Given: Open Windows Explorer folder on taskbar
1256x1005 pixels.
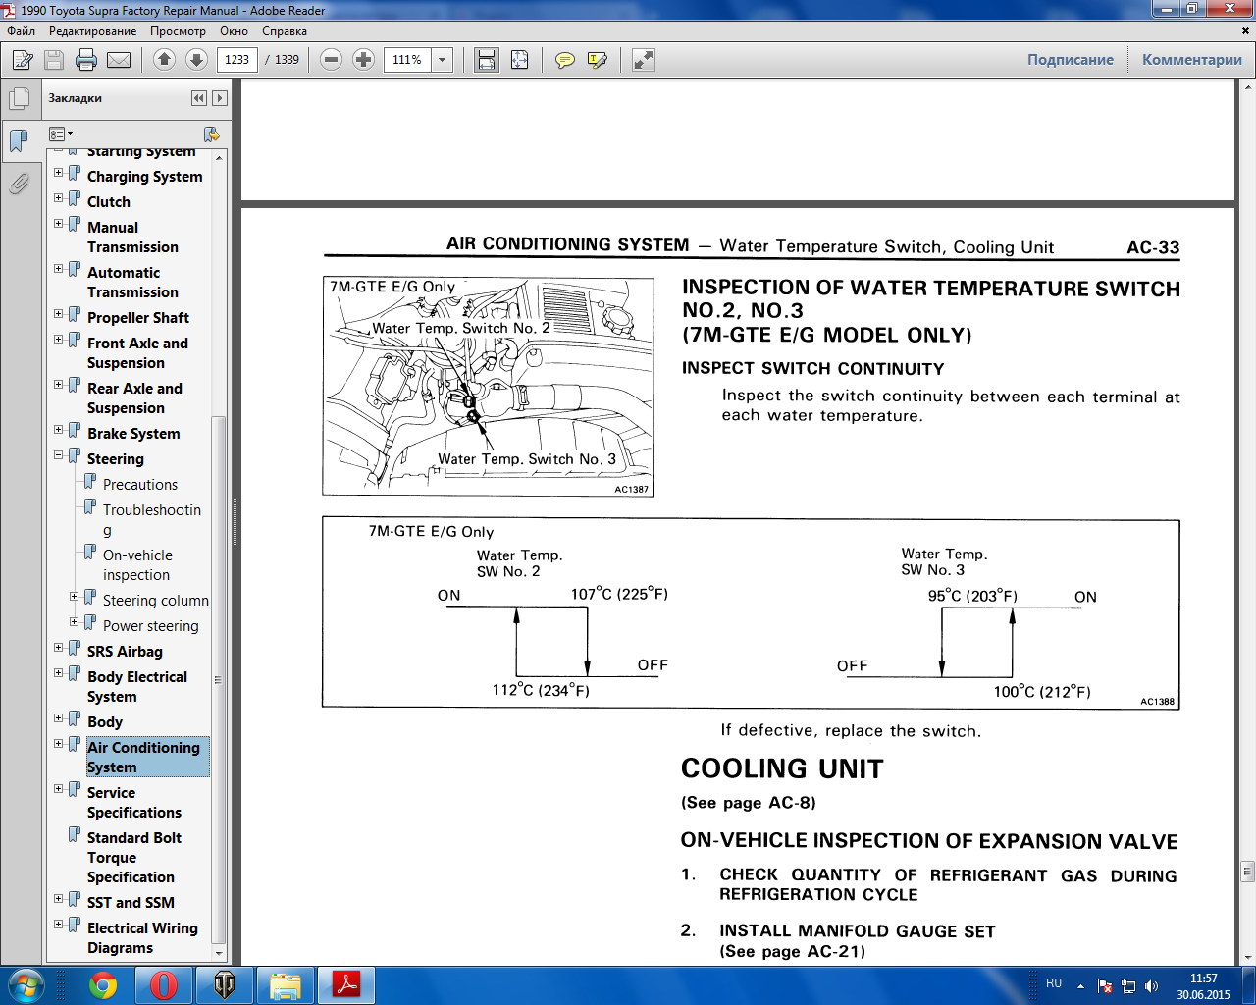Looking at the screenshot, I should pos(286,984).
